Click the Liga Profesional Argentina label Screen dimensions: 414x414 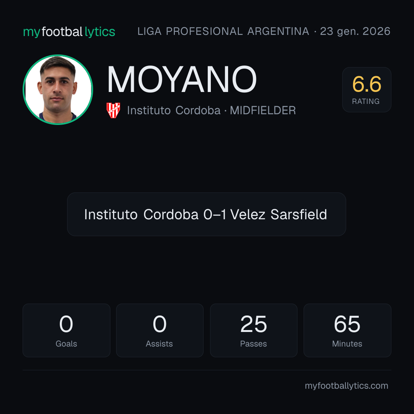pos(223,31)
